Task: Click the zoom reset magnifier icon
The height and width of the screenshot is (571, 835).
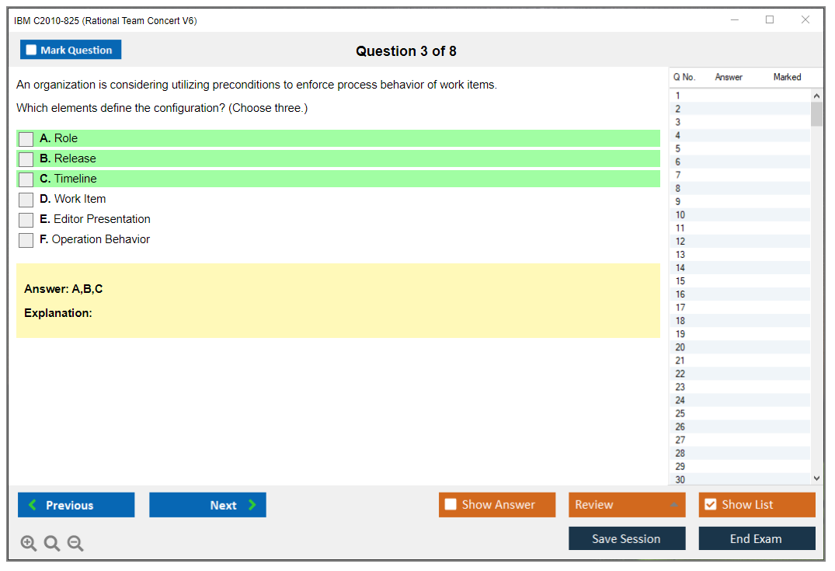Action: pyautogui.click(x=52, y=544)
